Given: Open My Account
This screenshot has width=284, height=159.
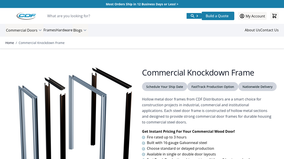Looking at the screenshot, I should (x=252, y=16).
